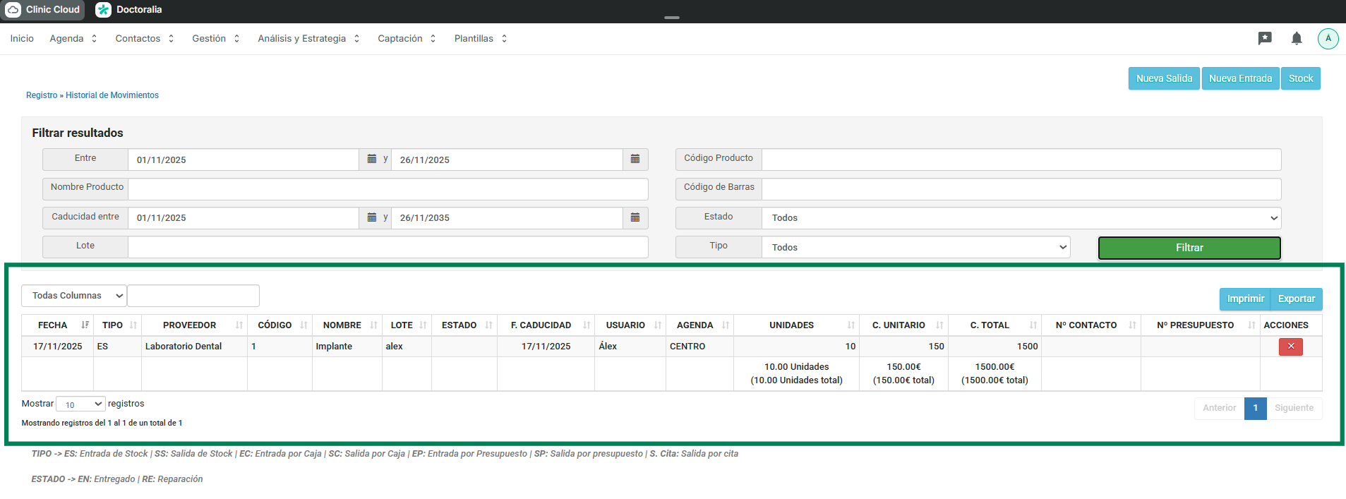The width and height of the screenshot is (1346, 499).
Task: Open the user avatar profile icon
Action: [1328, 39]
